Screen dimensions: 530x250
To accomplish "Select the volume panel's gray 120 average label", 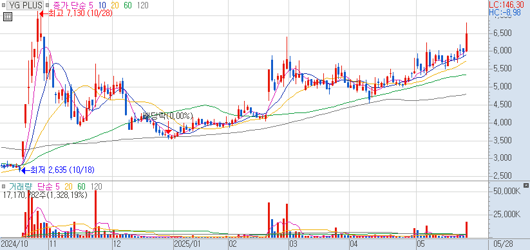I will (x=97, y=186).
